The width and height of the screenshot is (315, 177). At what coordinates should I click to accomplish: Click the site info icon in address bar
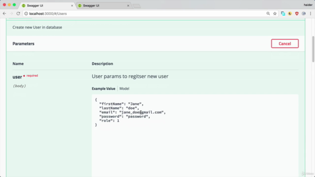26,14
